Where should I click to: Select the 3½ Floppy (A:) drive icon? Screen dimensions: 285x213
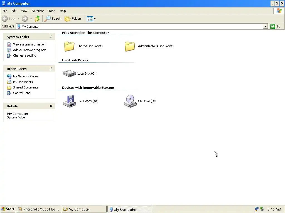click(69, 101)
